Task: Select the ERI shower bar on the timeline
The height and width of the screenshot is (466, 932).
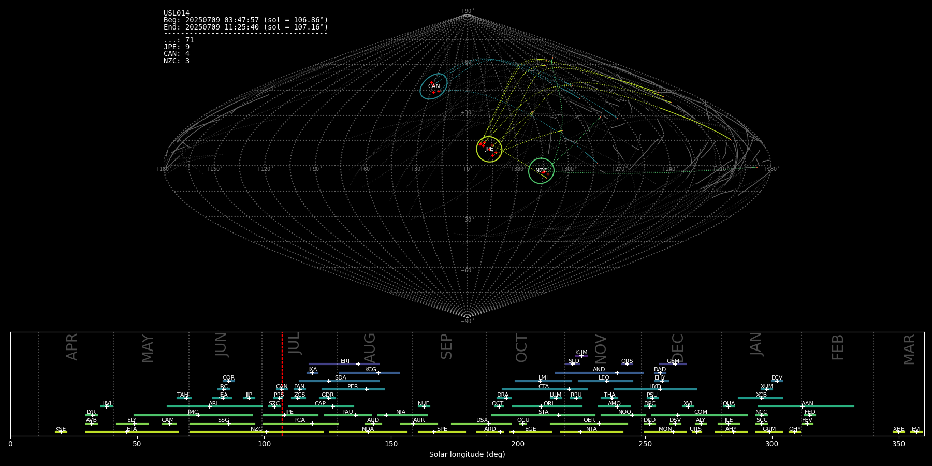Action: (344, 364)
